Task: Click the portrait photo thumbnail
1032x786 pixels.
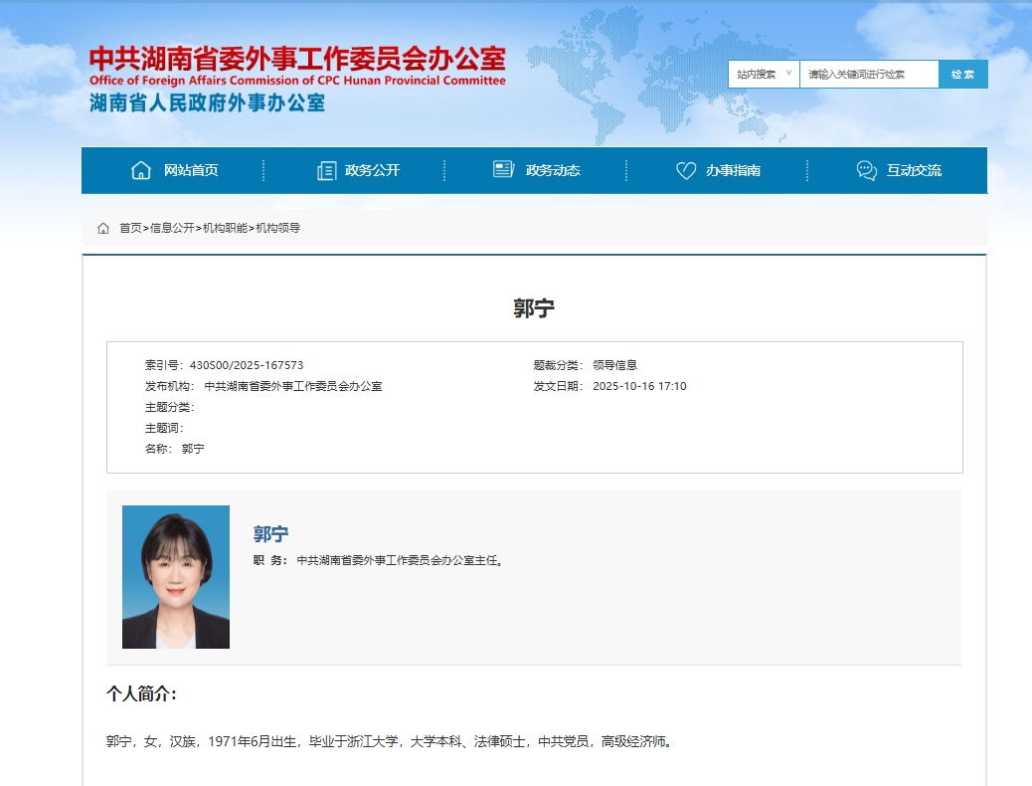Action: [176, 577]
